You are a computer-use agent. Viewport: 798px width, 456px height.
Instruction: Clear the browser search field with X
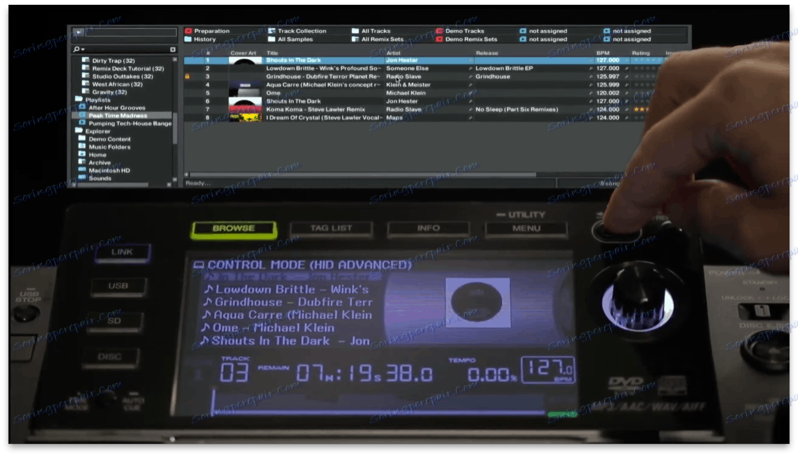(173, 49)
